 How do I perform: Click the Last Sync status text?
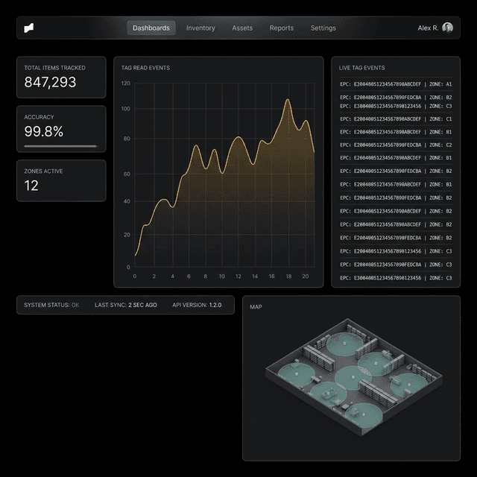pos(125,305)
